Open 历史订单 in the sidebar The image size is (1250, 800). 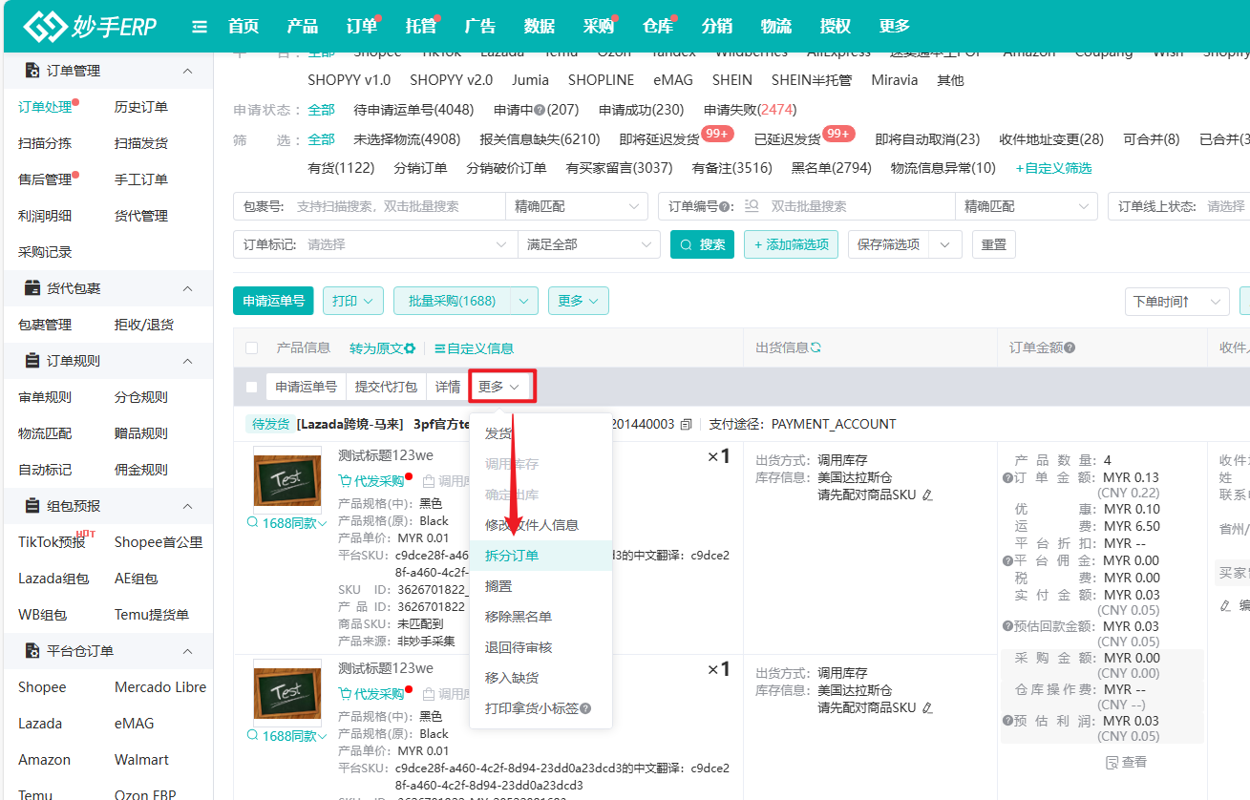point(141,107)
